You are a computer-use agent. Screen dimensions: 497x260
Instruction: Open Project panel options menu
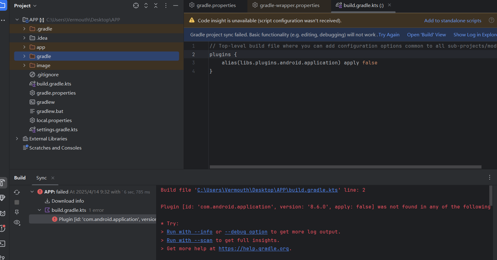pos(166,5)
